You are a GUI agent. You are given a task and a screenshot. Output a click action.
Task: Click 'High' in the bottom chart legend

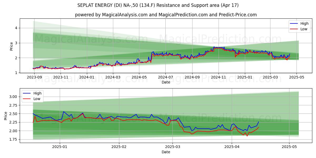click(37, 93)
